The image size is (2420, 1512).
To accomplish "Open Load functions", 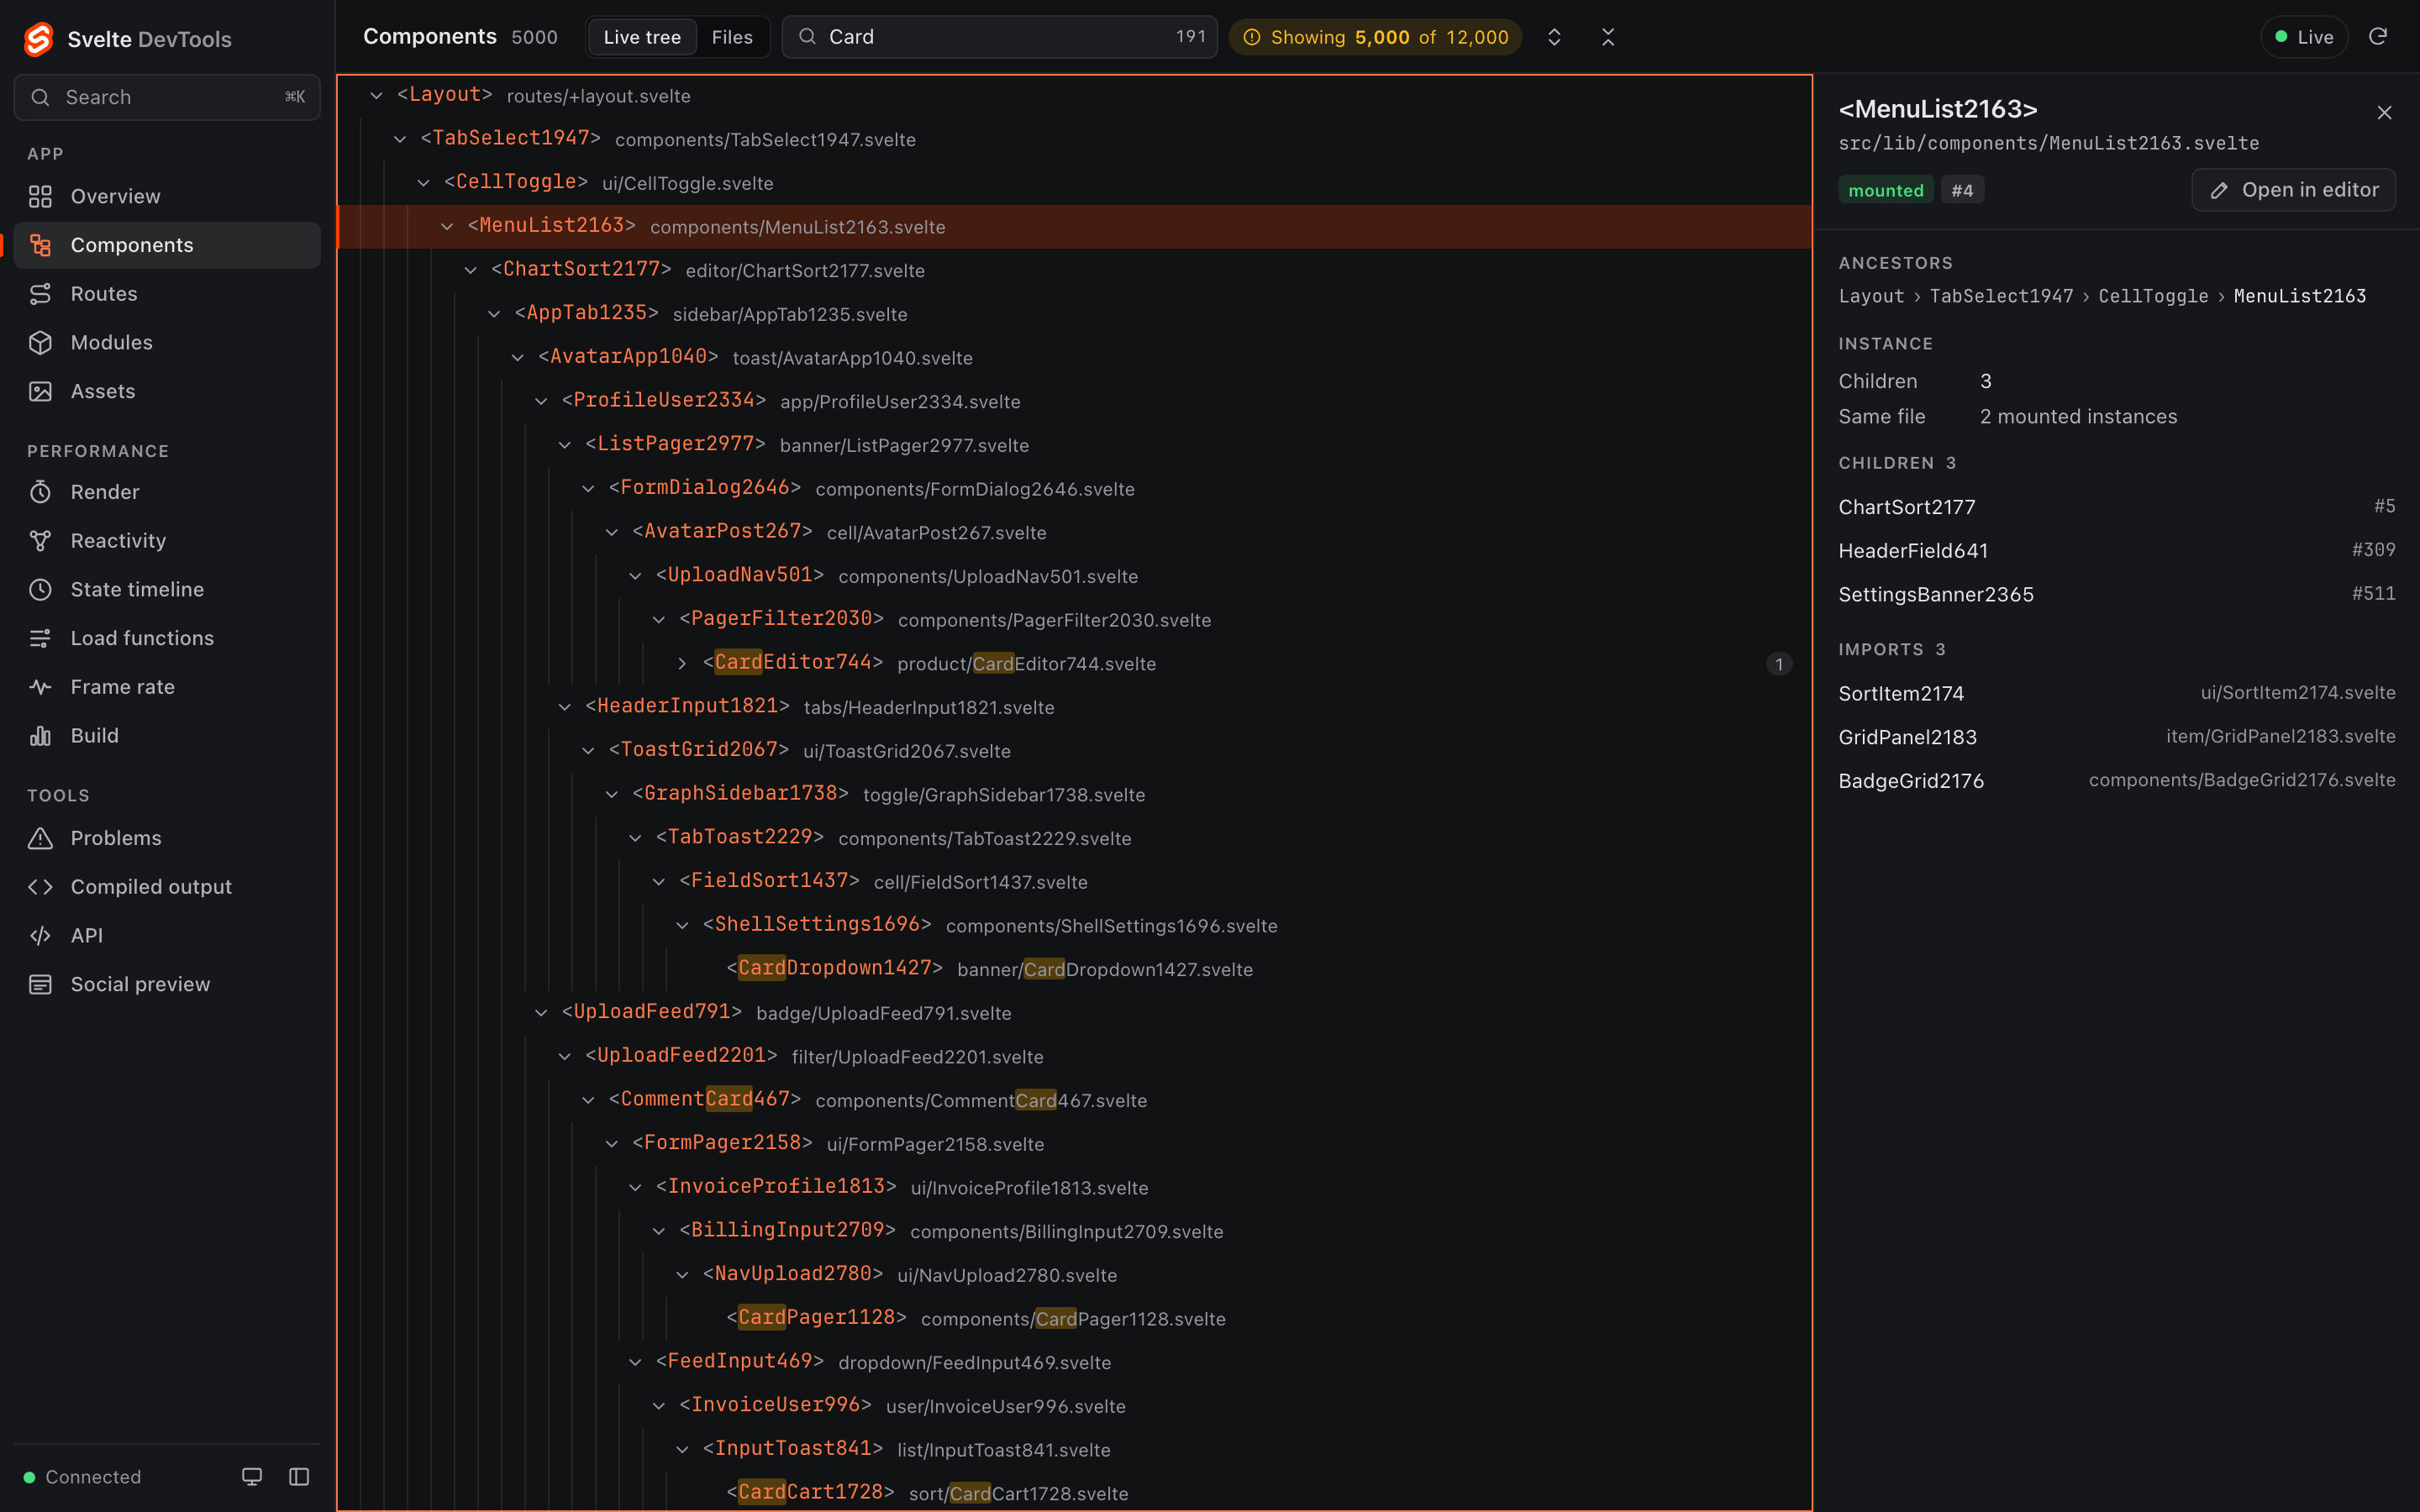I will coord(167,638).
